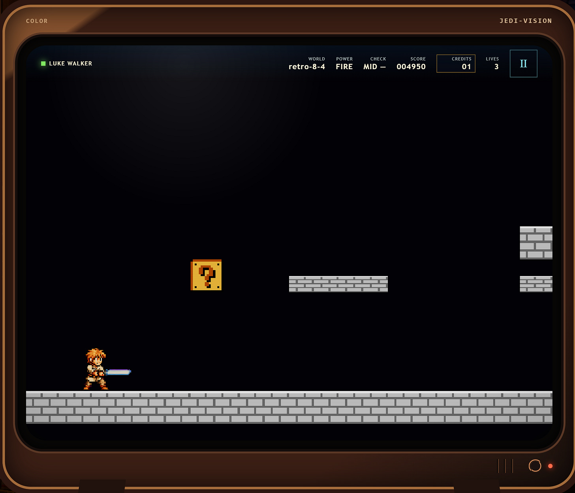
Task: Click the SCORE label
Action: (418, 59)
